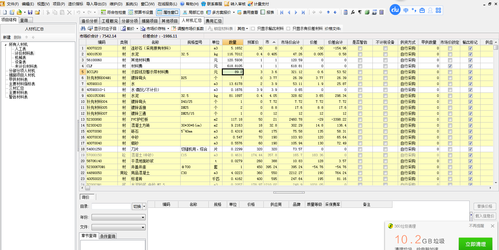Click the 目录 input field
The image size is (499, 250).
(111, 206)
